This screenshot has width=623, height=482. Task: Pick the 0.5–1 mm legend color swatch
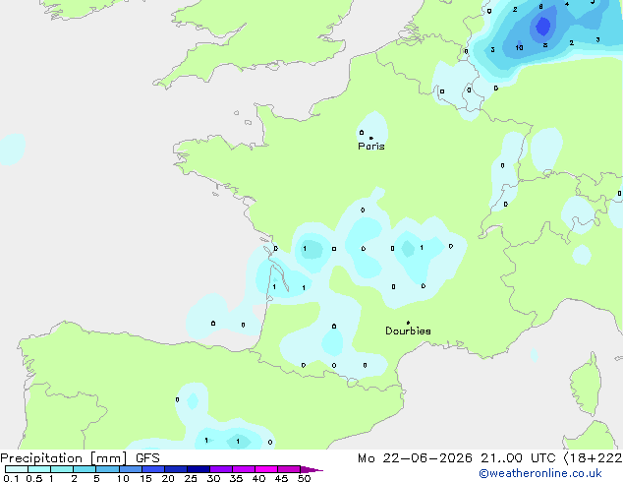click(39, 469)
